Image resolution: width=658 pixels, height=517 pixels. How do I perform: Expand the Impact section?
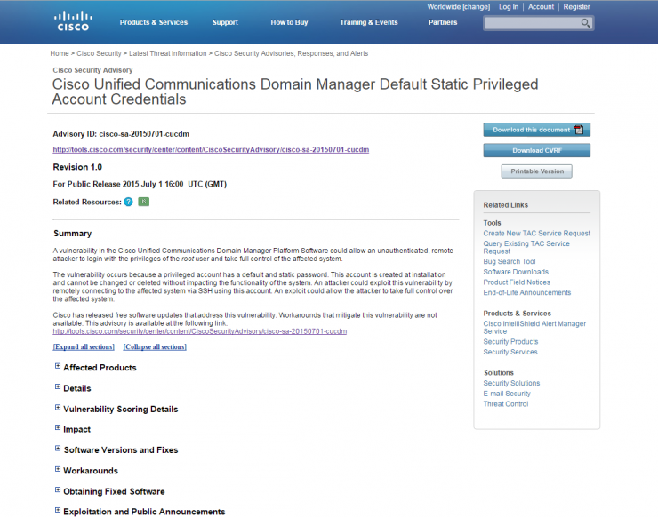tap(58, 427)
